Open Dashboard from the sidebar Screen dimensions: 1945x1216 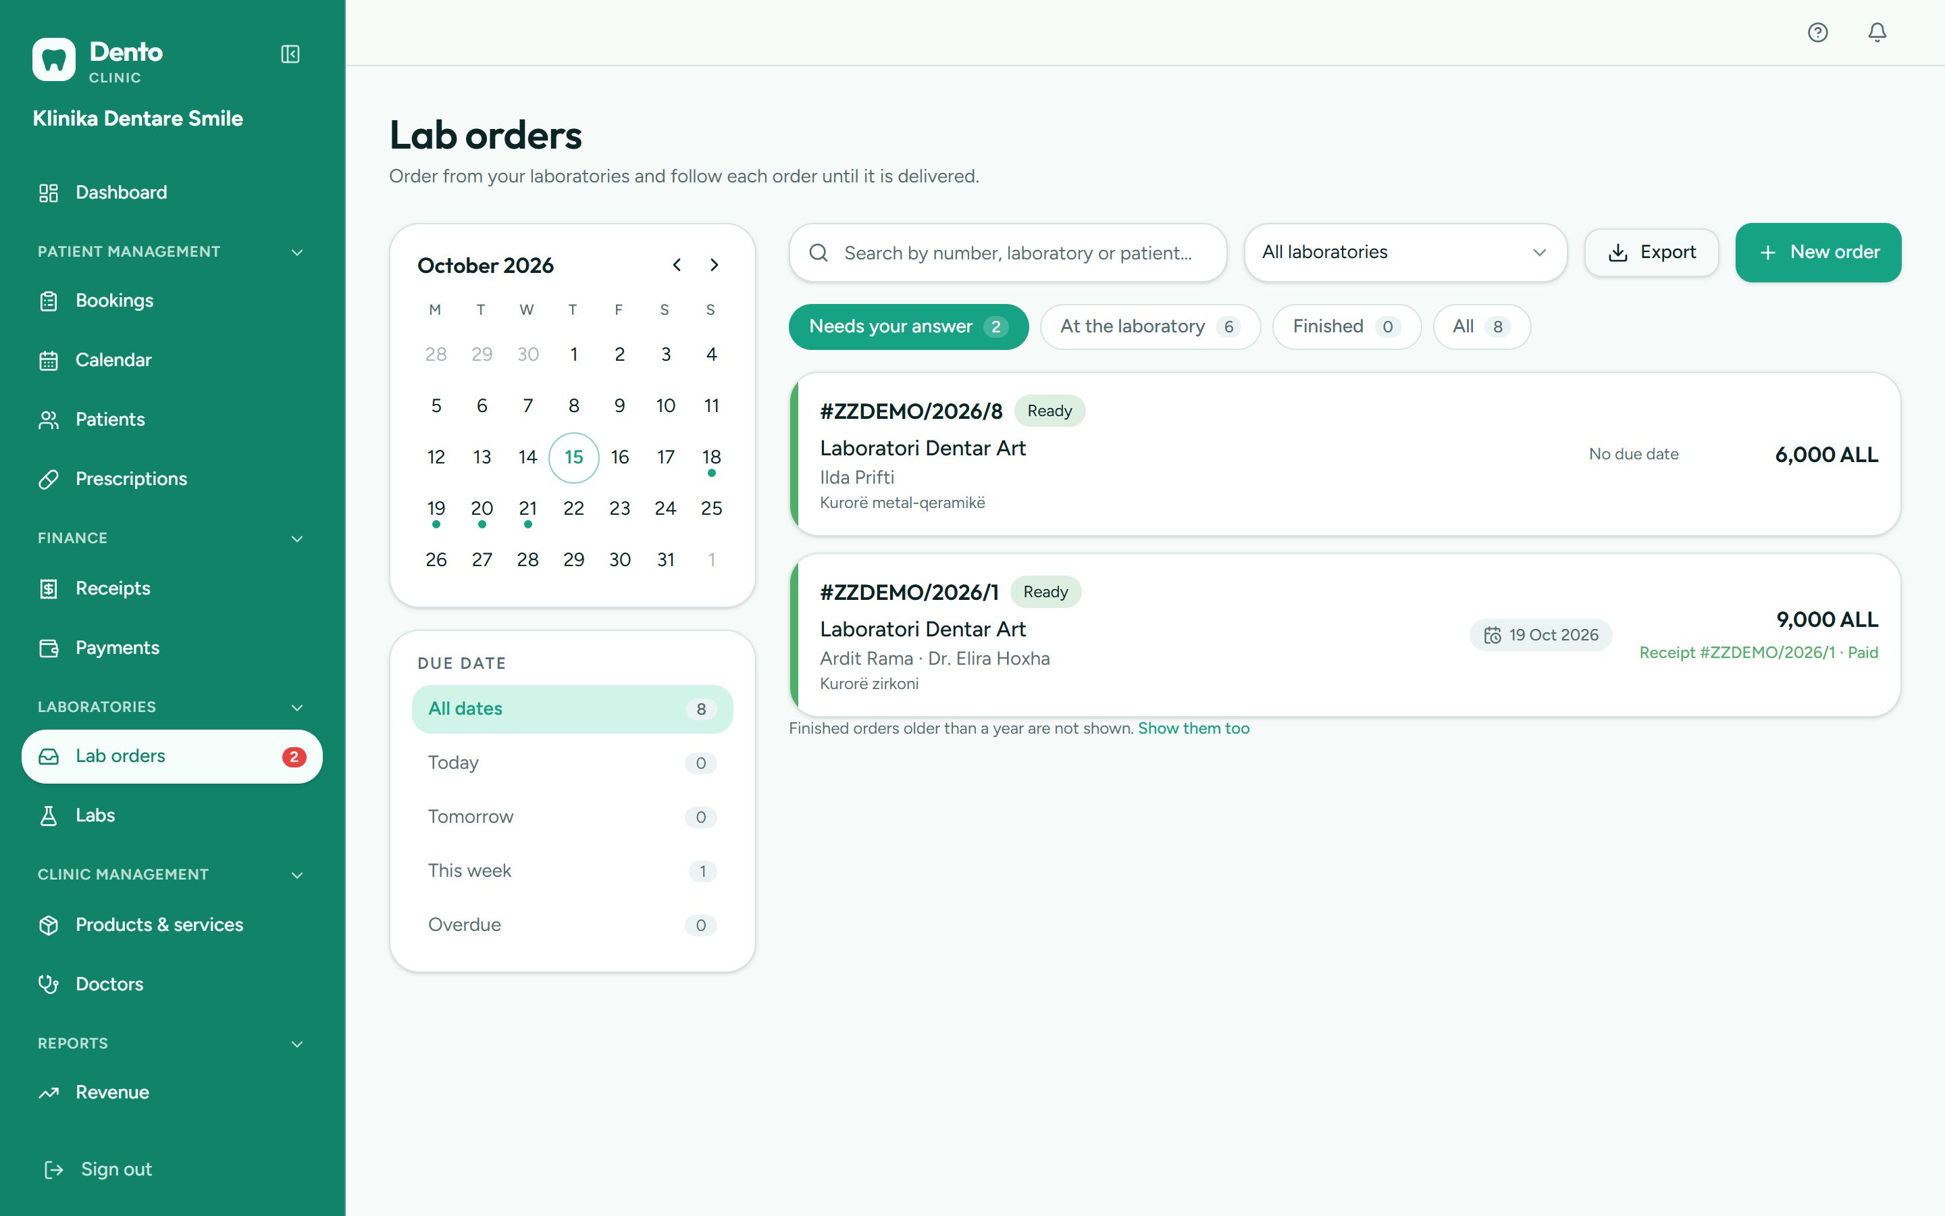click(x=172, y=193)
